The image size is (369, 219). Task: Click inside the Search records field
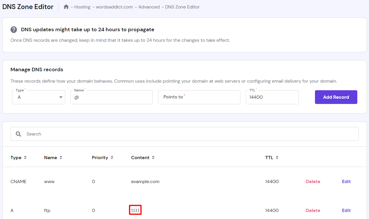[x=185, y=134]
